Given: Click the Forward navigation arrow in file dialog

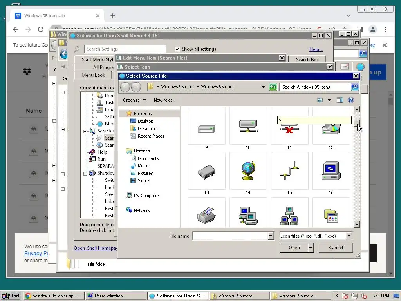Looking at the screenshot, I should click(136, 87).
